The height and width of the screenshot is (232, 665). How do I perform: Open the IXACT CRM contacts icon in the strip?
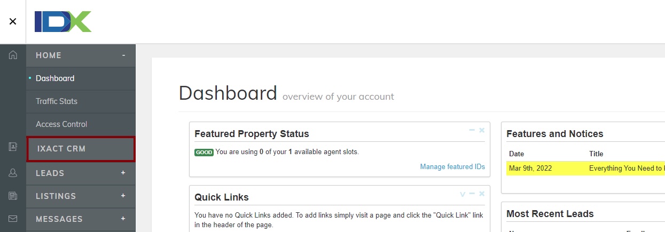13,147
